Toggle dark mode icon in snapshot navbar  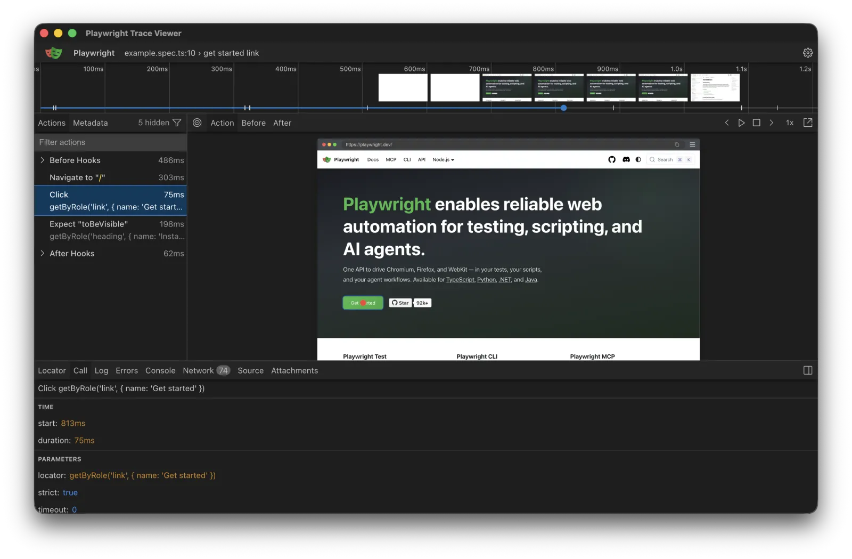coord(638,159)
